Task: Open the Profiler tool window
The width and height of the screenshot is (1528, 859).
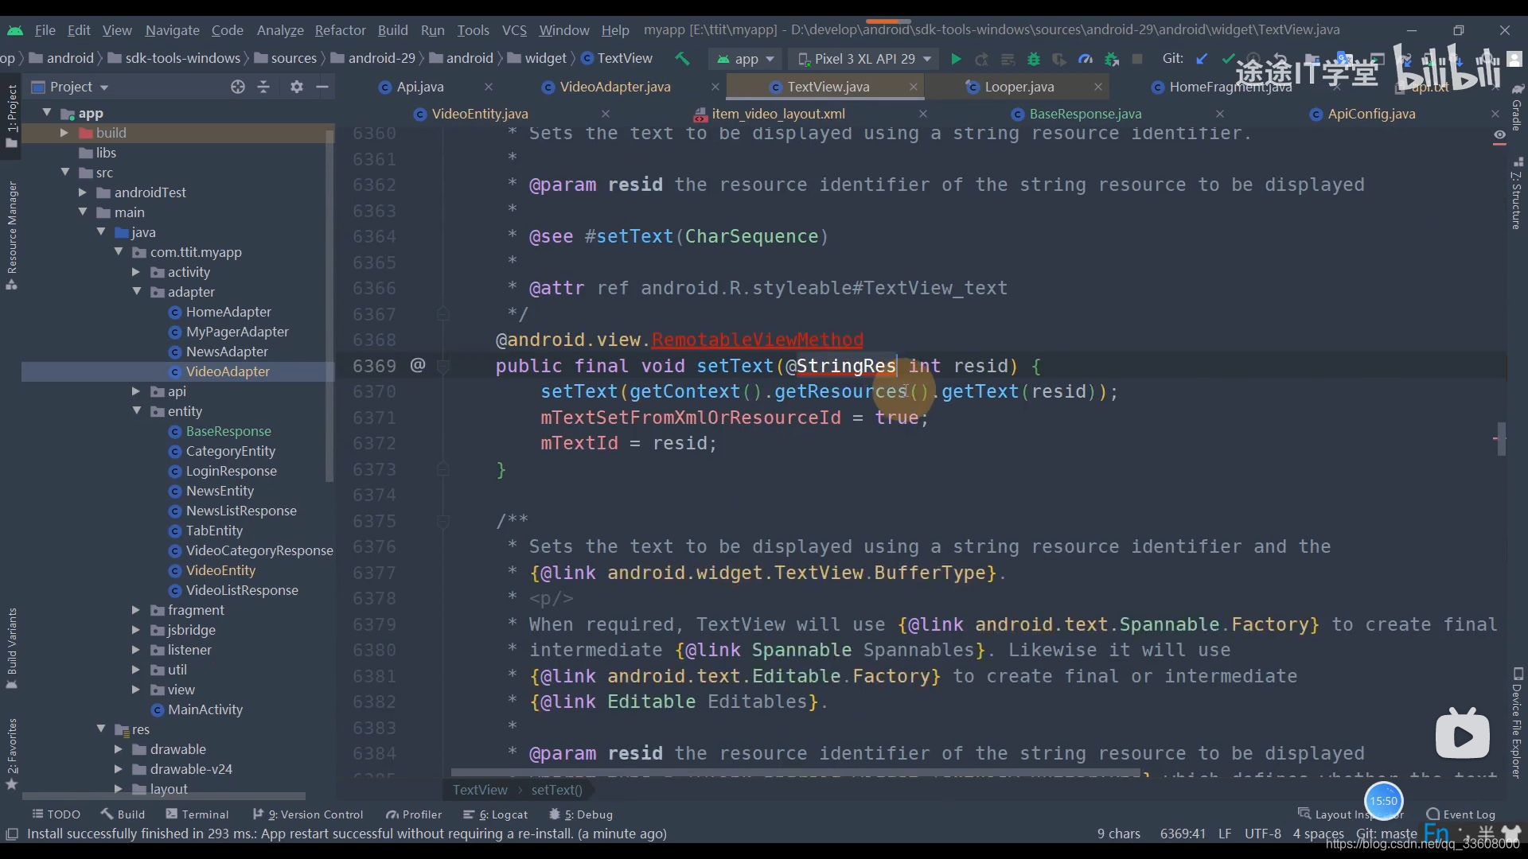Action: [x=413, y=814]
